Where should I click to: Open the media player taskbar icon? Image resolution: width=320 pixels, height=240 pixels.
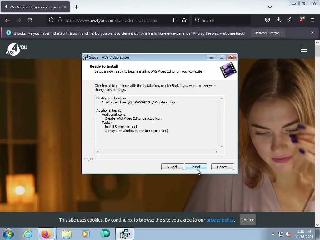(85, 234)
